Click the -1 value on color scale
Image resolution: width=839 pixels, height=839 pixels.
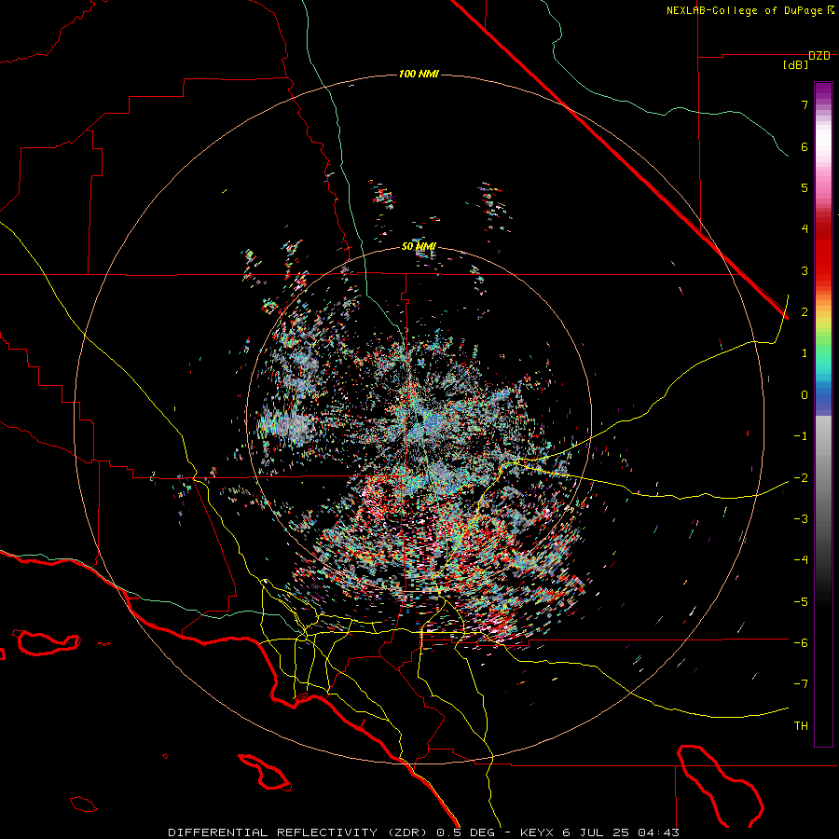pos(801,436)
